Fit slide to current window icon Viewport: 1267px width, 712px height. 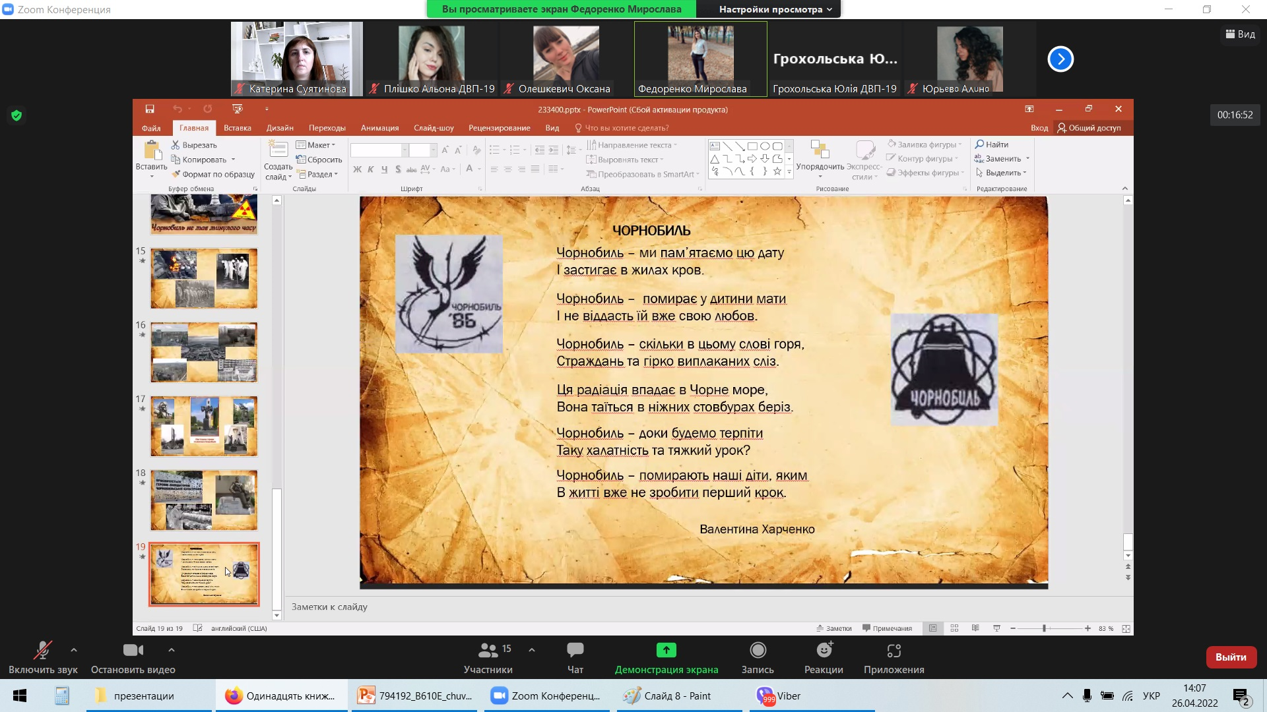[1126, 628]
